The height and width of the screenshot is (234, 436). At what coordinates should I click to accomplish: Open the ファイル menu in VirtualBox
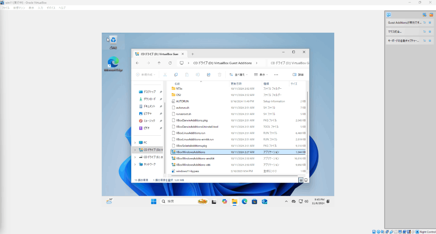6,8
